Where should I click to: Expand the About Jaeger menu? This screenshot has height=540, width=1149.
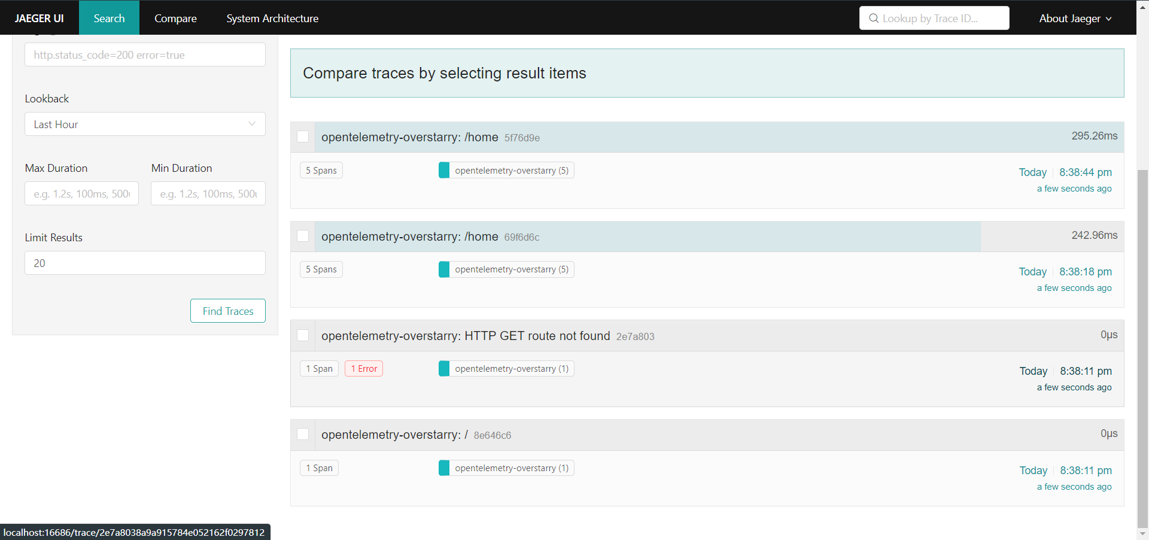click(1075, 19)
